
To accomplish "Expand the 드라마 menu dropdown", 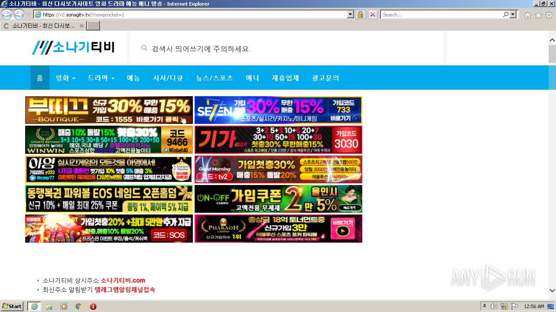I will tap(101, 78).
